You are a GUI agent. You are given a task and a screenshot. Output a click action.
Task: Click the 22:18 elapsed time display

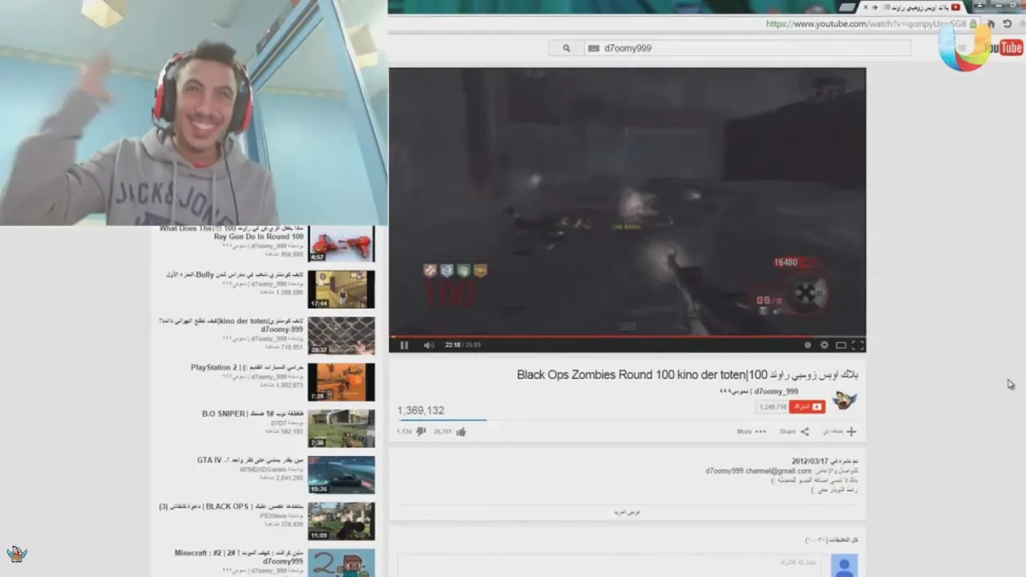coord(453,345)
